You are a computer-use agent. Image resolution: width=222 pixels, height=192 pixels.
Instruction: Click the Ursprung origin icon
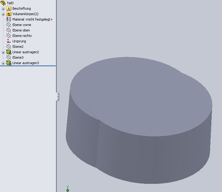coord(8,41)
